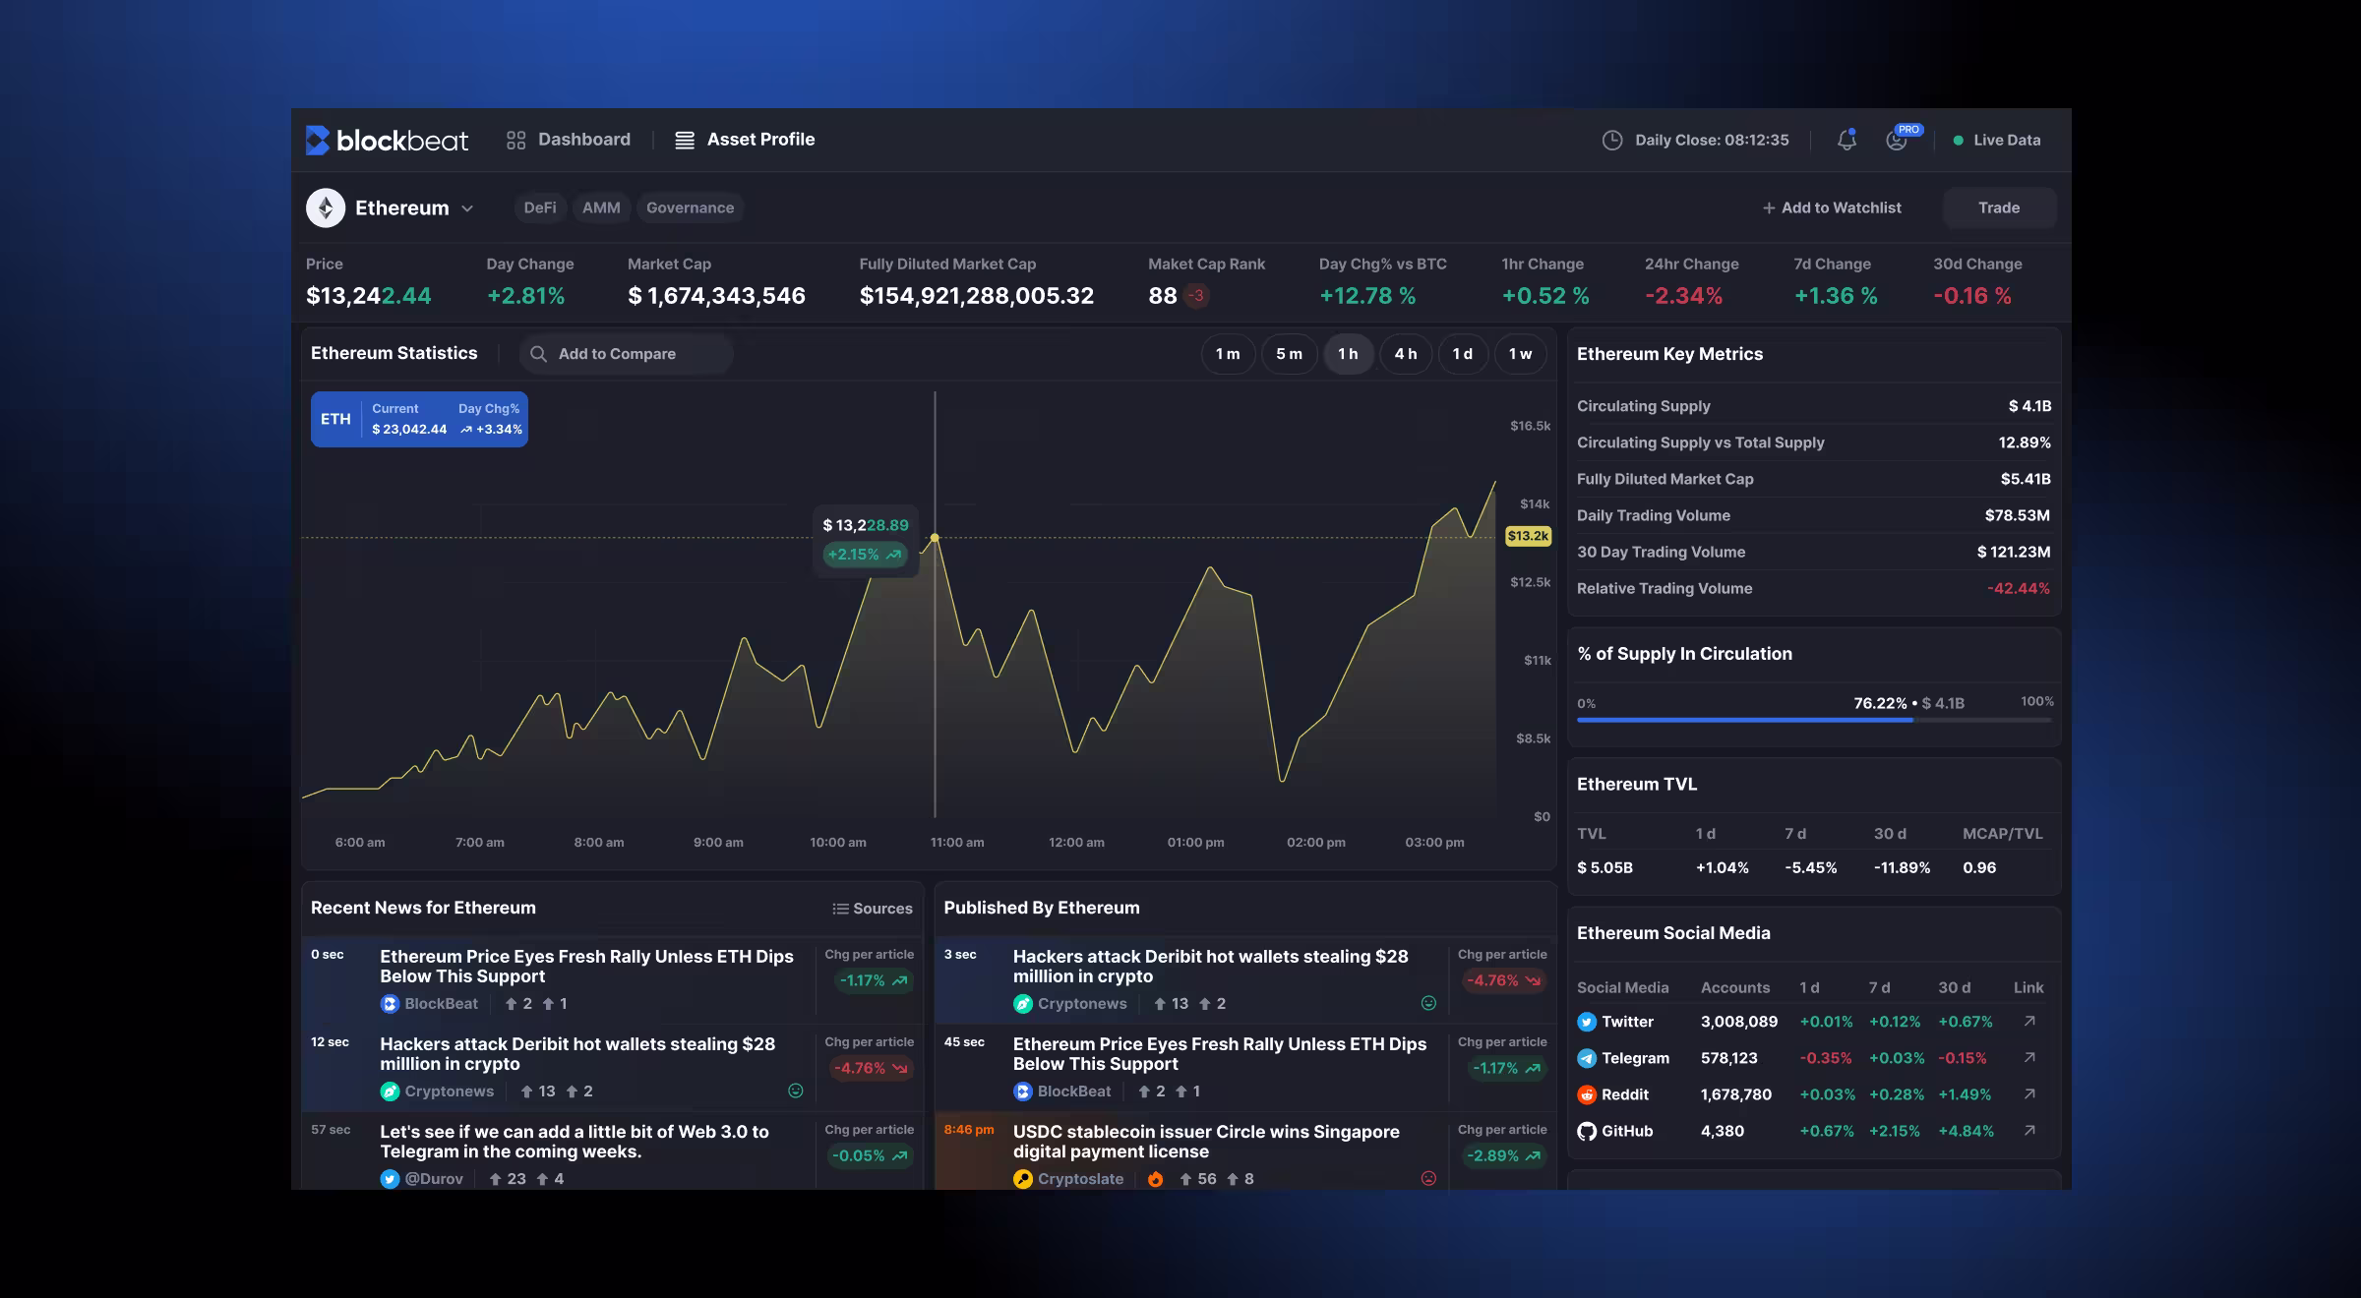
Task: Select the 1 h chart timeframe
Action: point(1348,354)
